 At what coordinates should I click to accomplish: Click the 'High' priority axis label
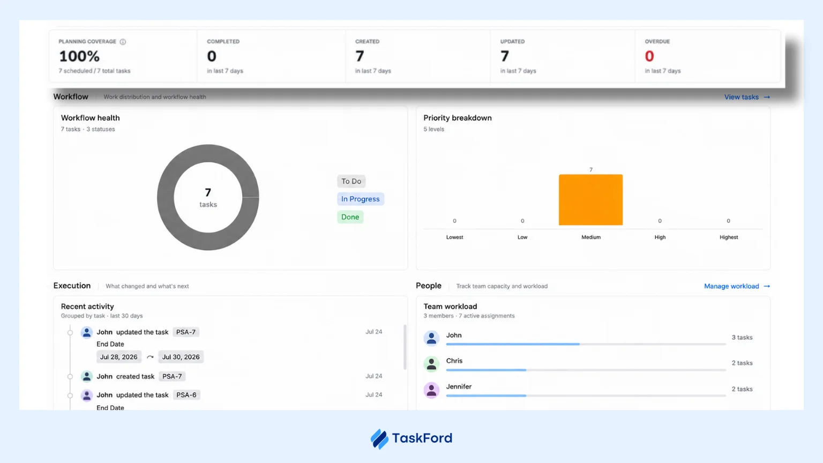660,237
